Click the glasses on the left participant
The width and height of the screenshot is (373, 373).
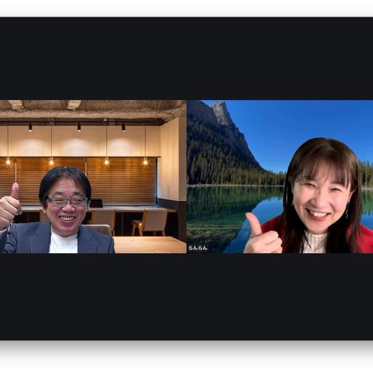[x=67, y=201]
